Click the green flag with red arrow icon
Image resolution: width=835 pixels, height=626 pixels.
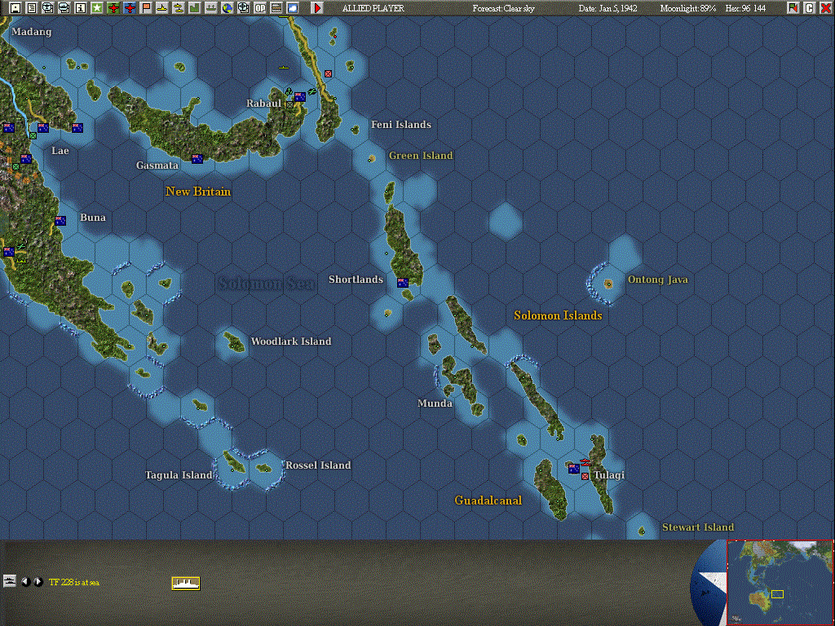tap(793, 7)
